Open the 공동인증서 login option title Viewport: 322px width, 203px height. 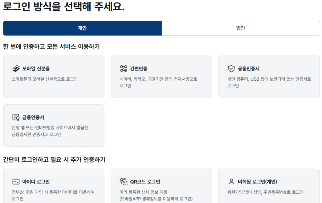[248, 69]
